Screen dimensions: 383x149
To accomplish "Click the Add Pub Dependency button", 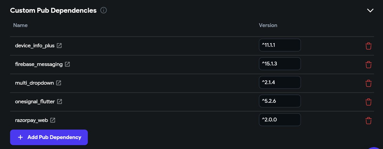I will (49, 137).
